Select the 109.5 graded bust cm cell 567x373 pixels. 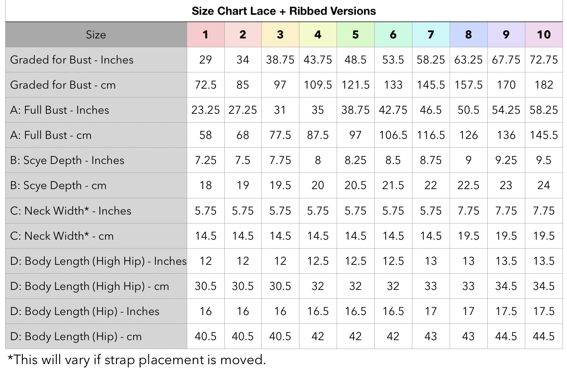pos(318,85)
